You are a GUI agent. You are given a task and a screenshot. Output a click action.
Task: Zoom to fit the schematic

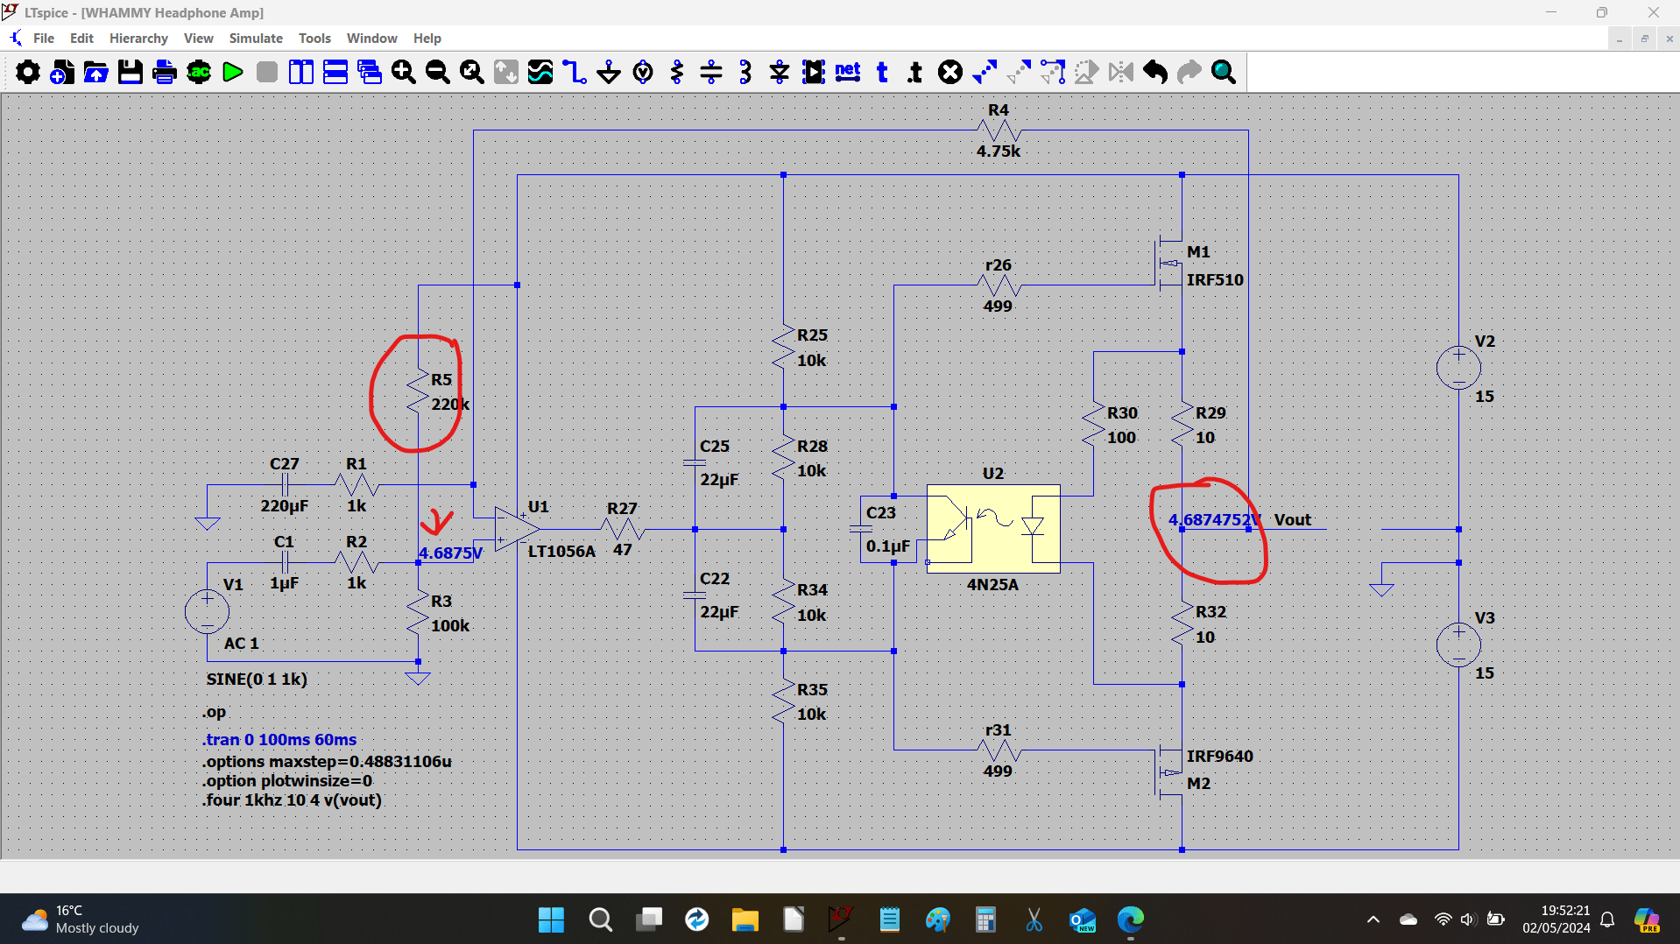[472, 72]
